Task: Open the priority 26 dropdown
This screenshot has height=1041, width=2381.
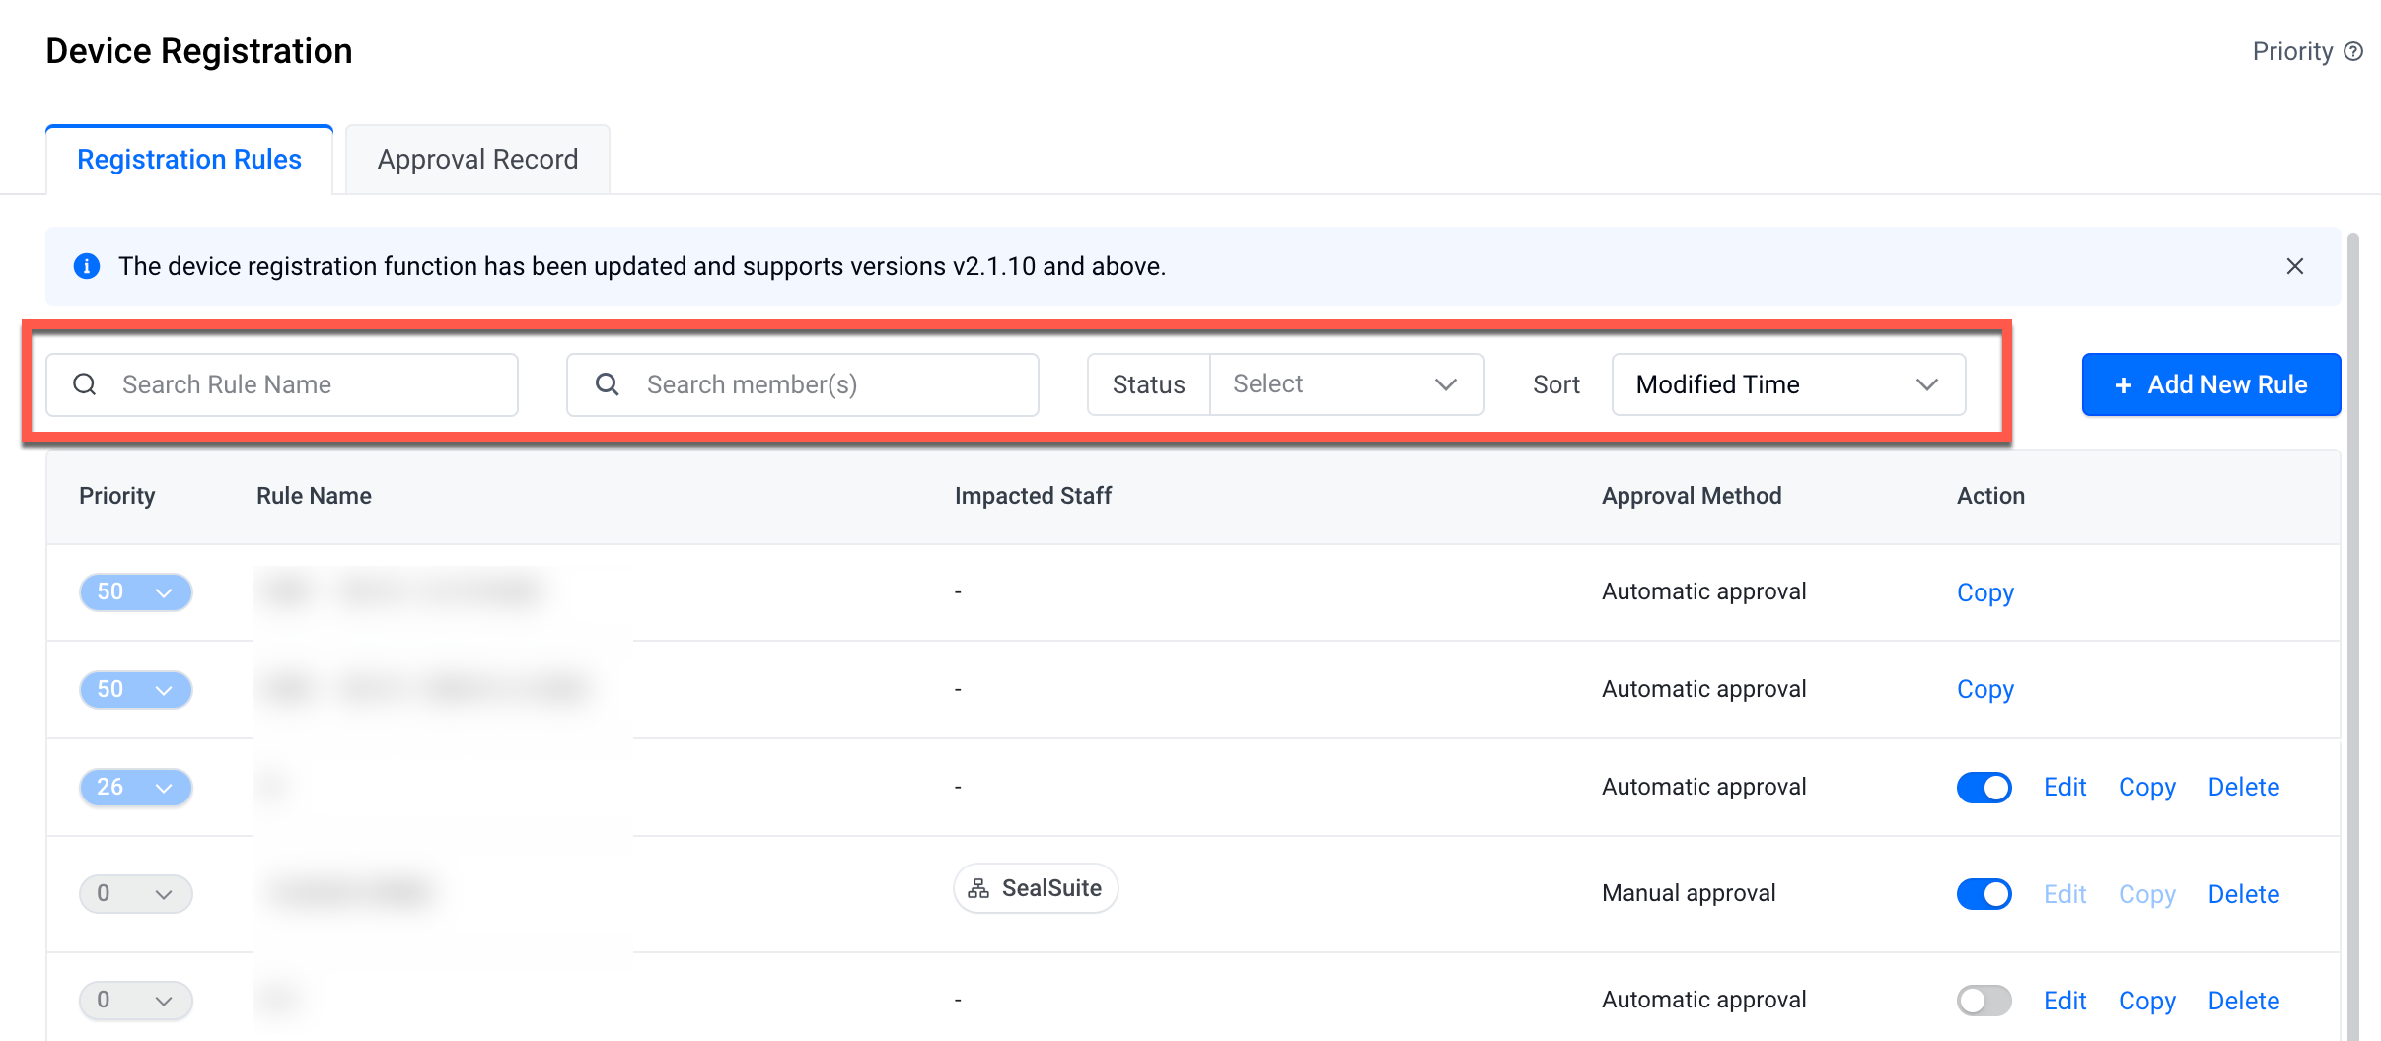Action: (x=136, y=788)
